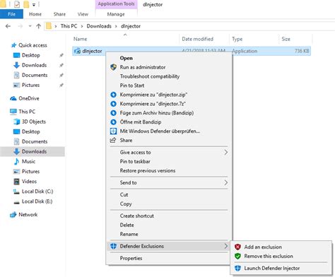
Task: Click Bandizip icon beside Öffne mit Bandizip
Action: 113,122
